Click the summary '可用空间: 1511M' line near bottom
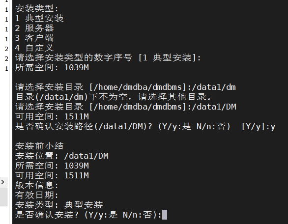The image size is (288, 224). (x=52, y=175)
